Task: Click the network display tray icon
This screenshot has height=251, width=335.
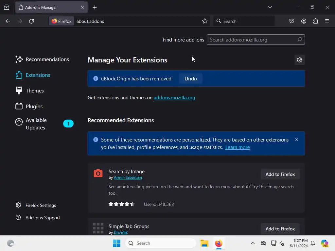Action: (273, 243)
